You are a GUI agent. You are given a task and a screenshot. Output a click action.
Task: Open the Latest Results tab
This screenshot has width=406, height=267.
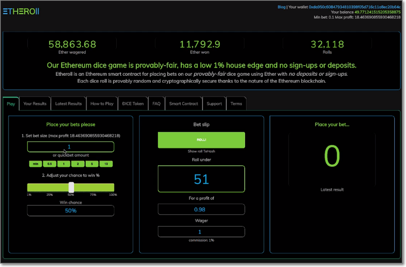(69, 104)
